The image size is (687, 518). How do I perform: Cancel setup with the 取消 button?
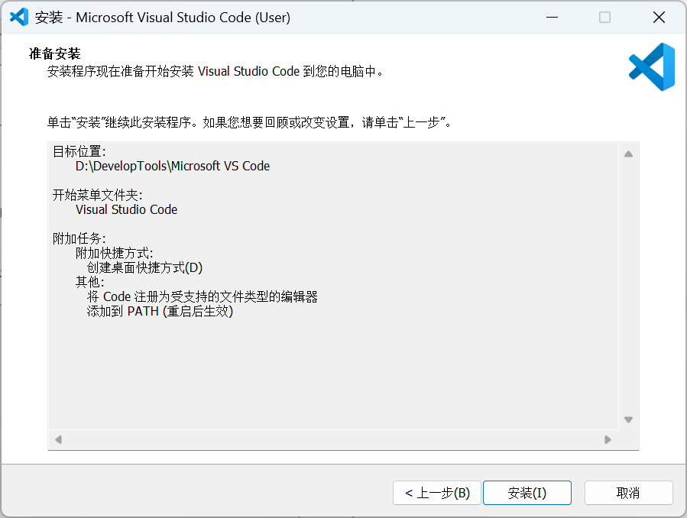pyautogui.click(x=628, y=493)
